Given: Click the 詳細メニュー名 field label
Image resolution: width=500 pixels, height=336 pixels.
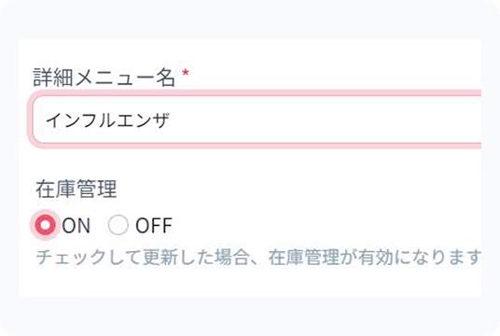Looking at the screenshot, I should (104, 77).
